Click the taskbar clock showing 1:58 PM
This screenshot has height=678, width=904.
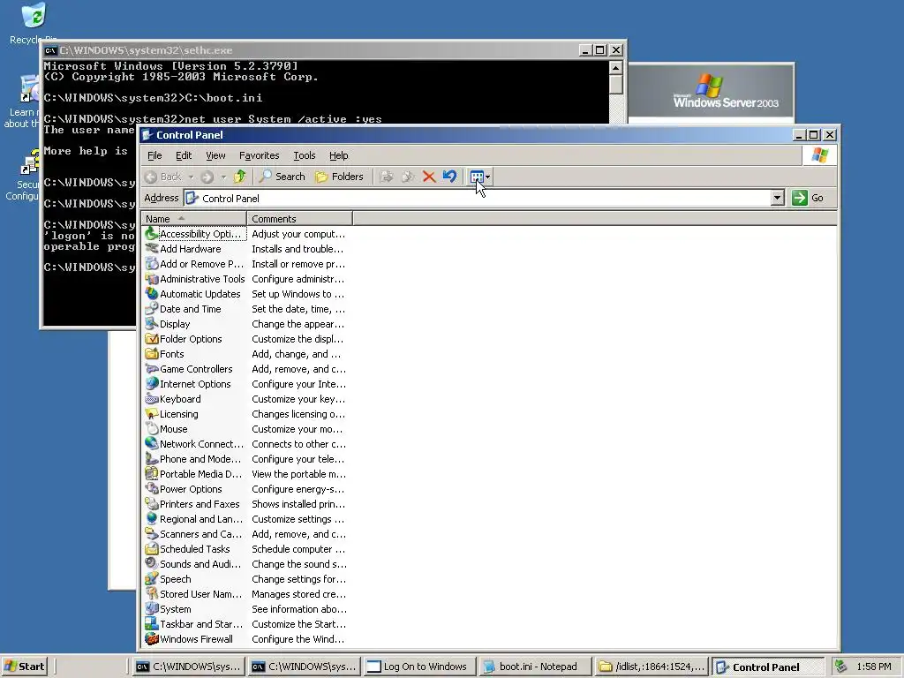click(873, 667)
